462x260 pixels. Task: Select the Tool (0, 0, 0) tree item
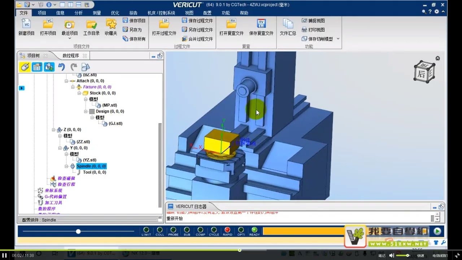point(95,172)
